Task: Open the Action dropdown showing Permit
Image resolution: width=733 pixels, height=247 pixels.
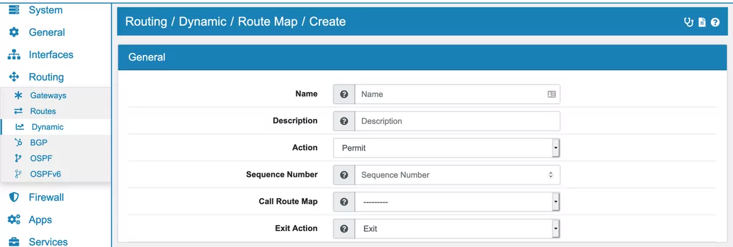Action: click(x=447, y=148)
